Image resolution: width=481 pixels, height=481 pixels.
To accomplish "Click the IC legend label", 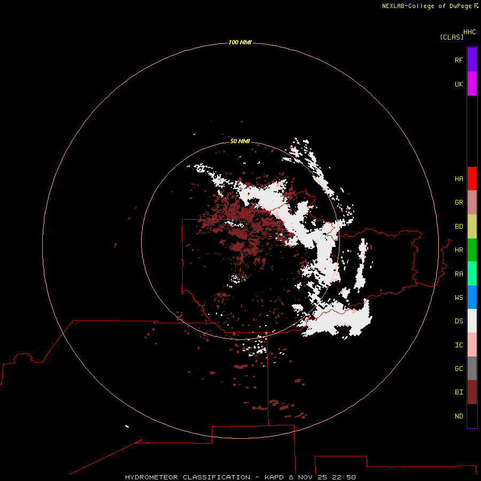I will tap(459, 345).
